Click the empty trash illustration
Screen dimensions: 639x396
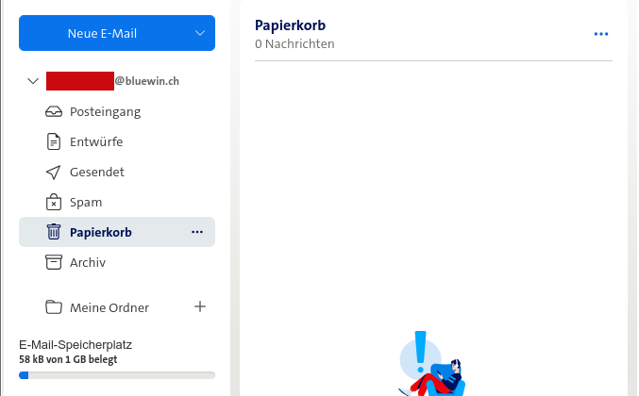point(430,366)
